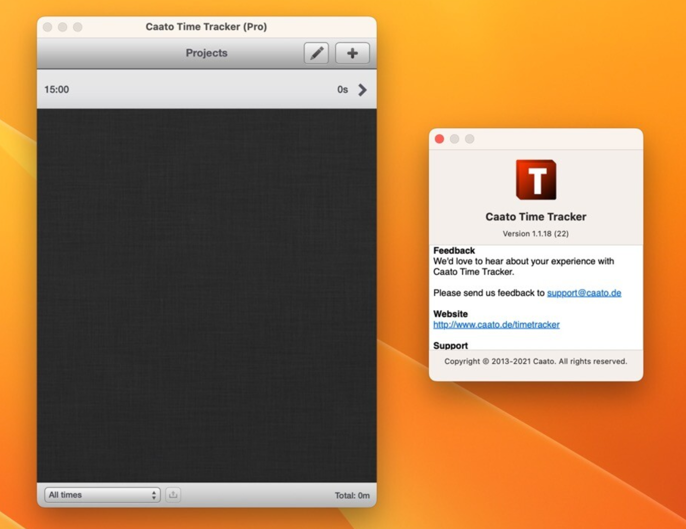
Task: Click the pencil edit projects icon
Action: tap(316, 53)
